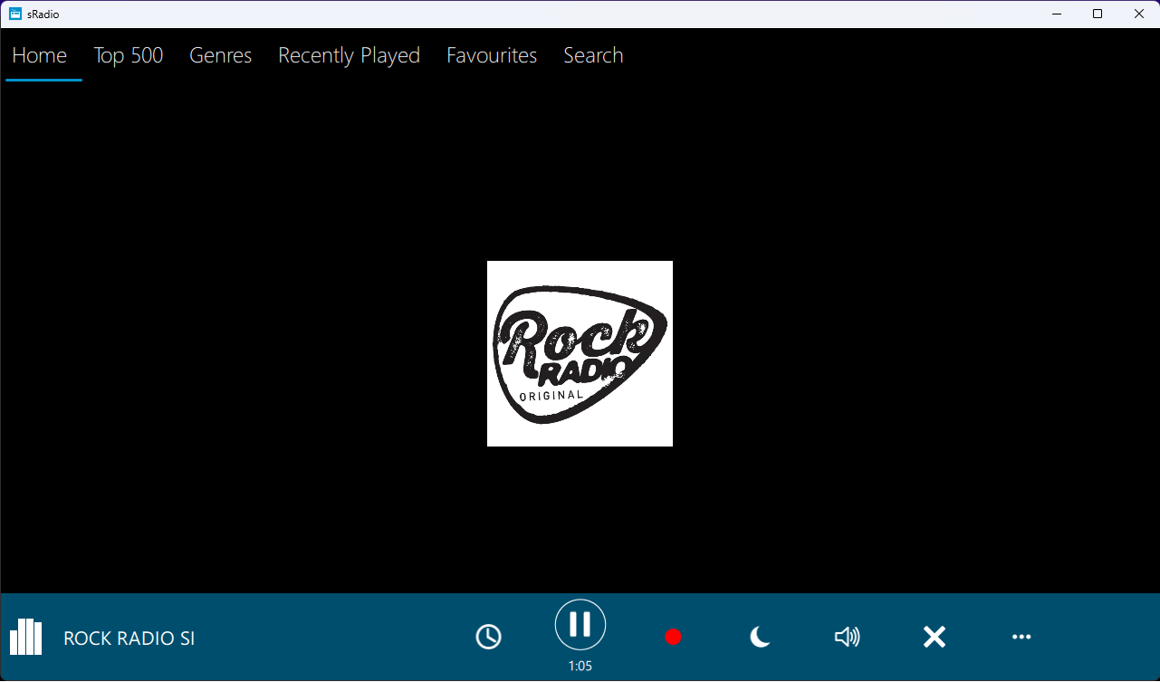Click the red record button
This screenshot has width=1160, height=682.
tap(673, 638)
